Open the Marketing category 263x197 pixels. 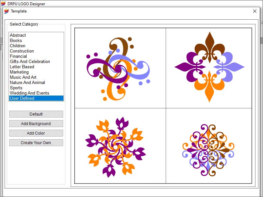(x=19, y=72)
